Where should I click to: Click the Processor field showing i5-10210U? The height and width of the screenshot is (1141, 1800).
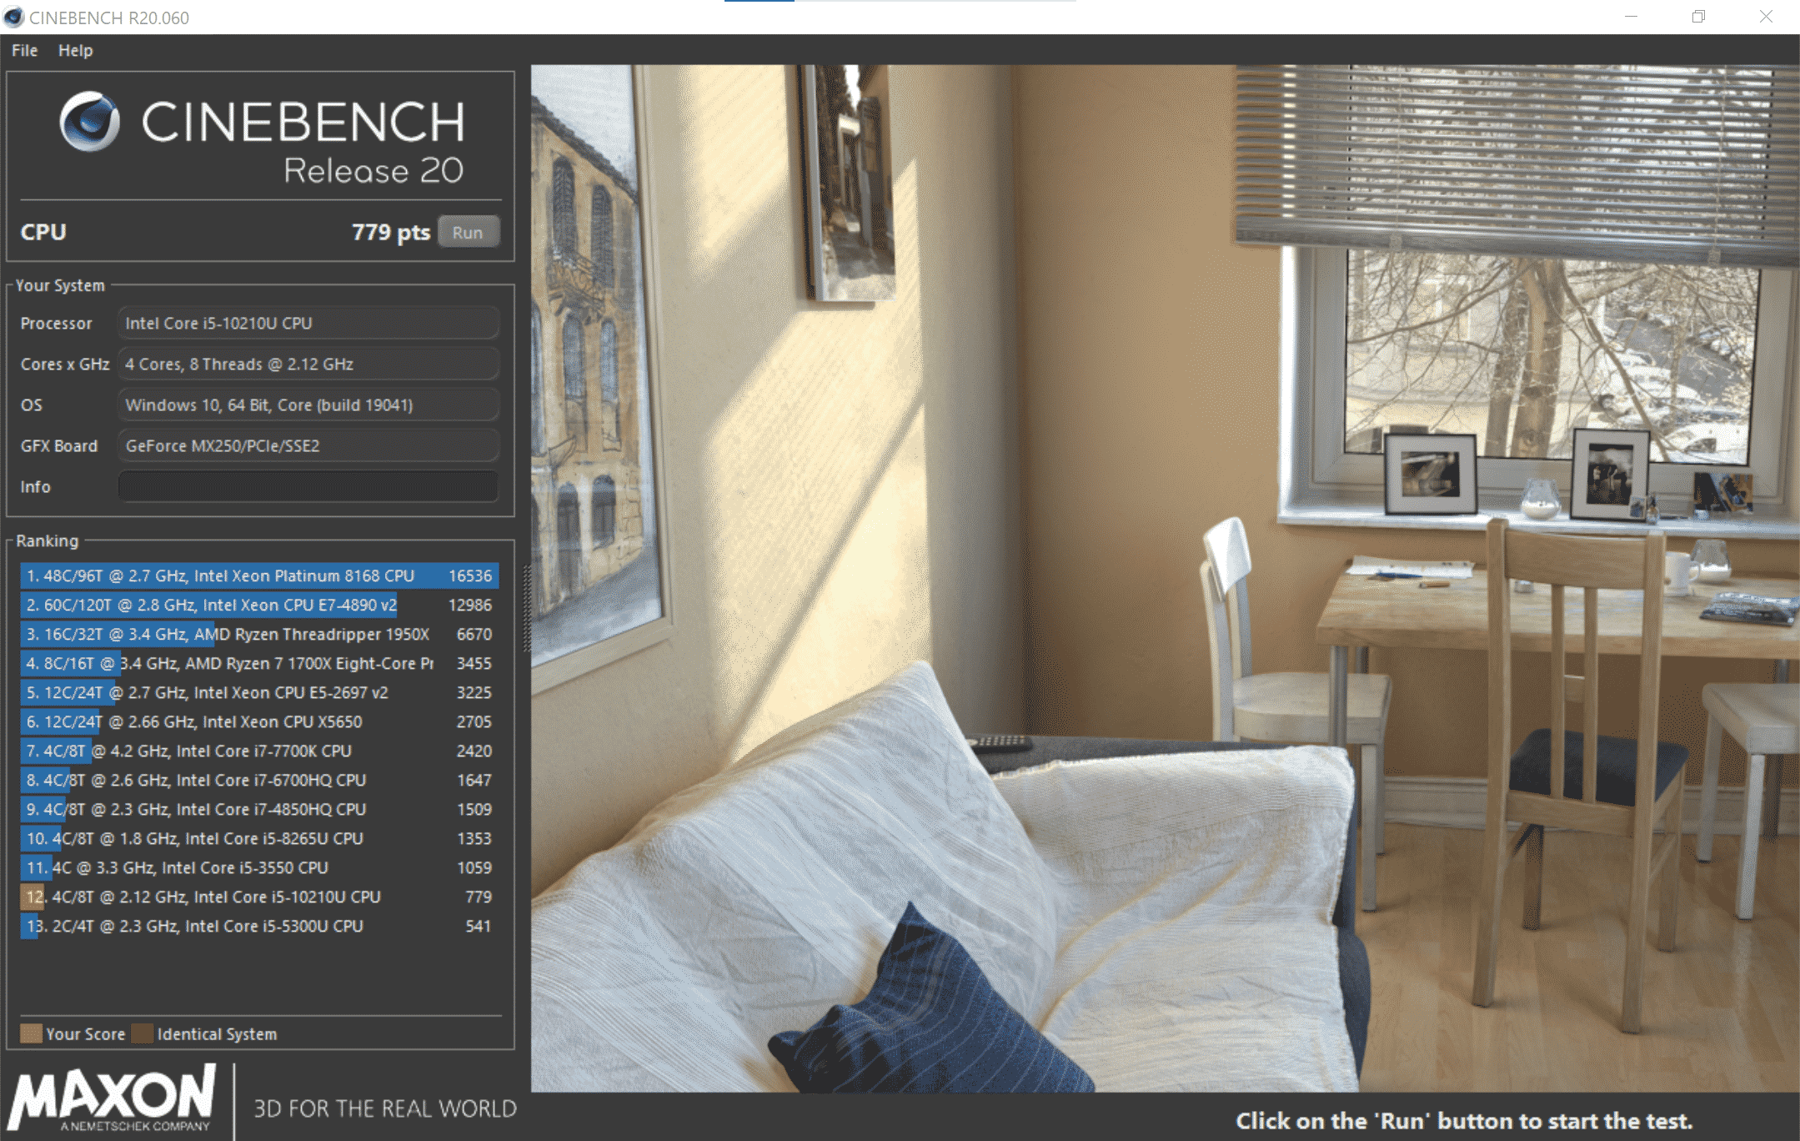(308, 323)
